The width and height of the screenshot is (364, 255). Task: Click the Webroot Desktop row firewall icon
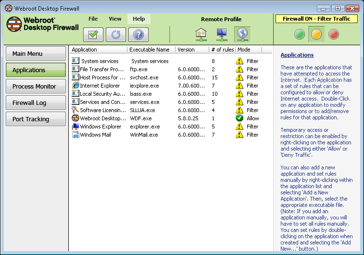(x=75, y=118)
